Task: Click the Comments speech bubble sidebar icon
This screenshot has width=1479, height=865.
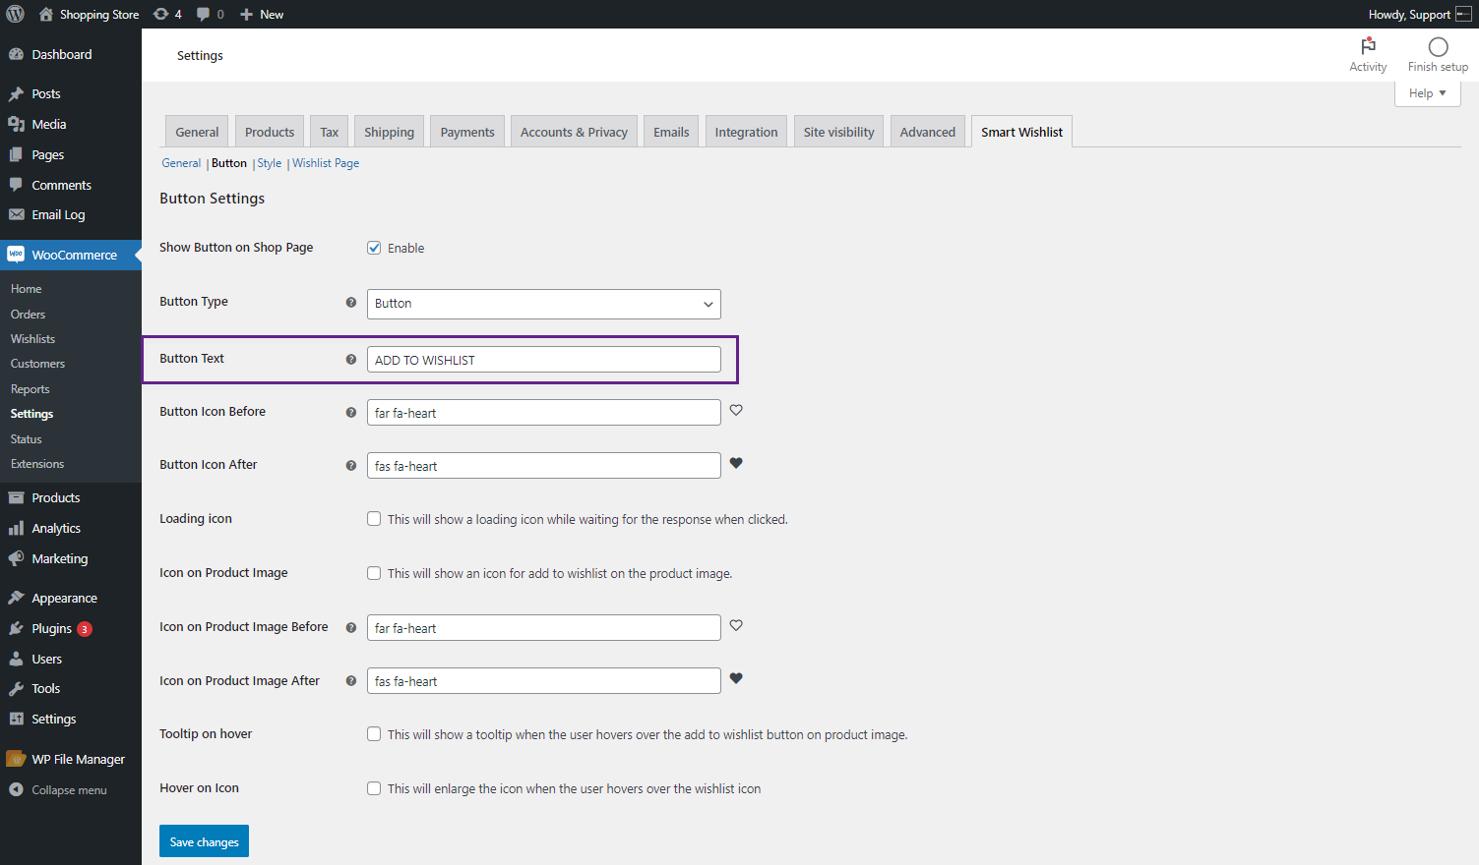Action: coord(16,185)
